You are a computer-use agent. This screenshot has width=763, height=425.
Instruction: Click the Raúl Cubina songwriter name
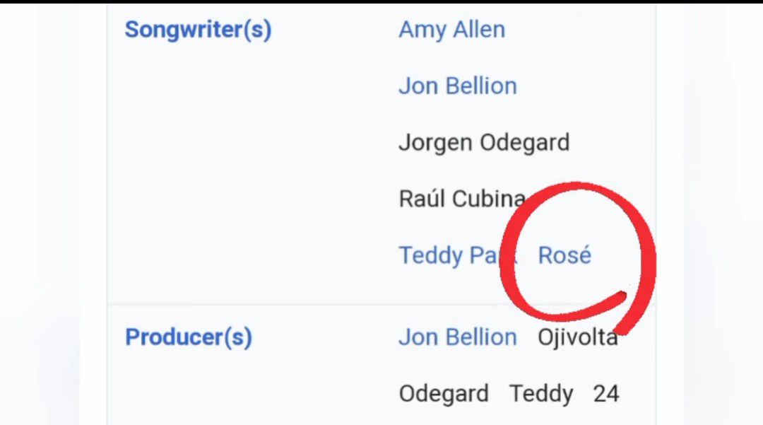[461, 199]
